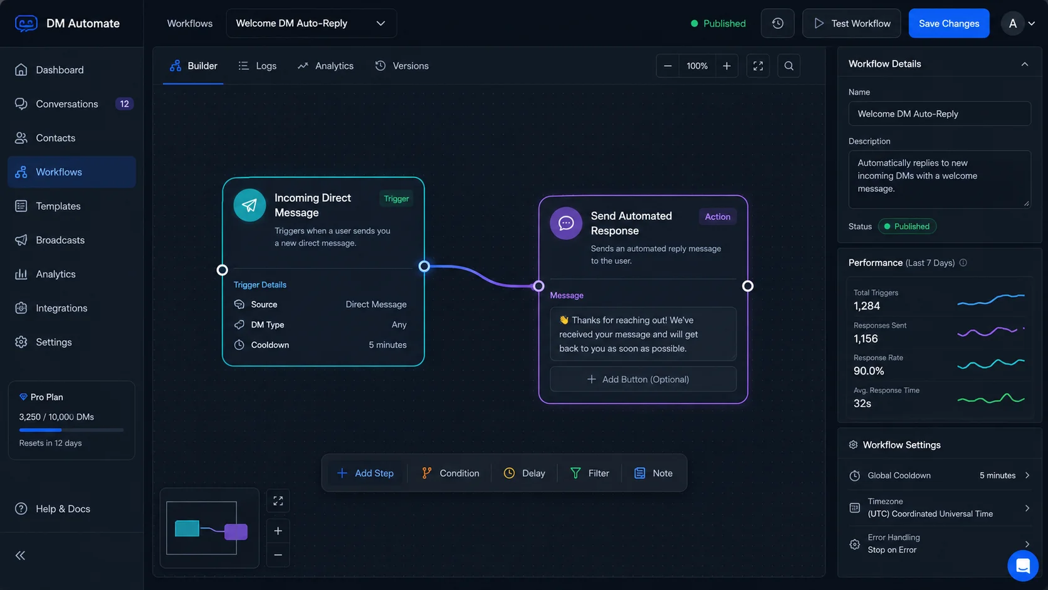
Task: Go to Dashboard in sidebar
Action: (x=71, y=70)
